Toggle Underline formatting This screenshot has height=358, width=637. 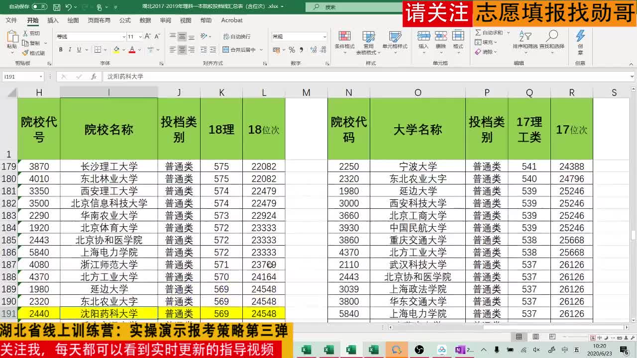pyautogui.click(x=79, y=50)
